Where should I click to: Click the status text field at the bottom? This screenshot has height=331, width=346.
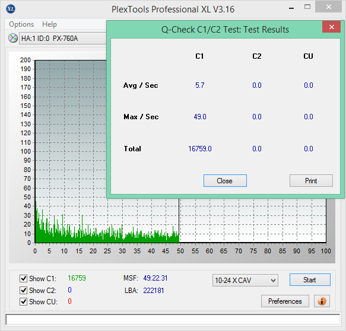coord(173,319)
